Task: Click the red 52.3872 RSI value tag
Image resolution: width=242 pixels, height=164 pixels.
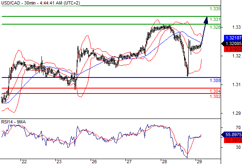Action: pos(233,140)
